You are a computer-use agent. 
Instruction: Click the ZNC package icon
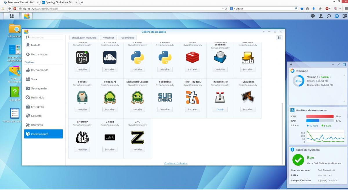pos(137,137)
